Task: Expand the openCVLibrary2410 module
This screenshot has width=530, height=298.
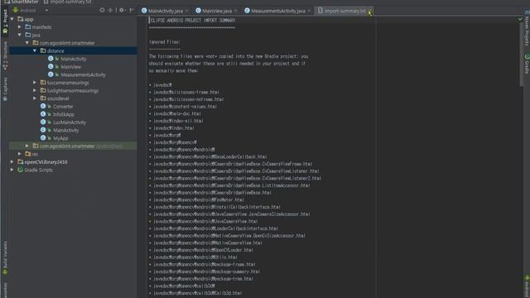Action: click(x=12, y=162)
